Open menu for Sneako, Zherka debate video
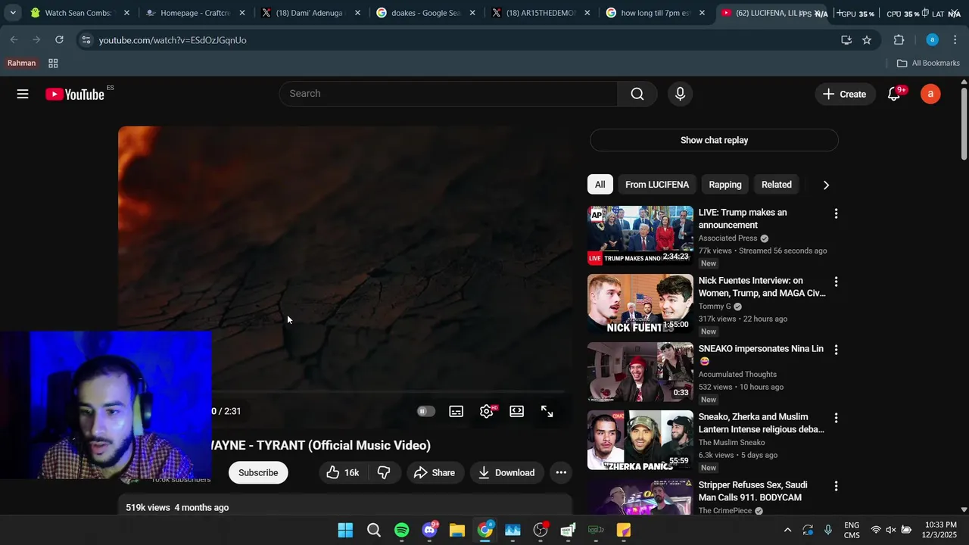Screen dimensions: 969x545 [836, 418]
